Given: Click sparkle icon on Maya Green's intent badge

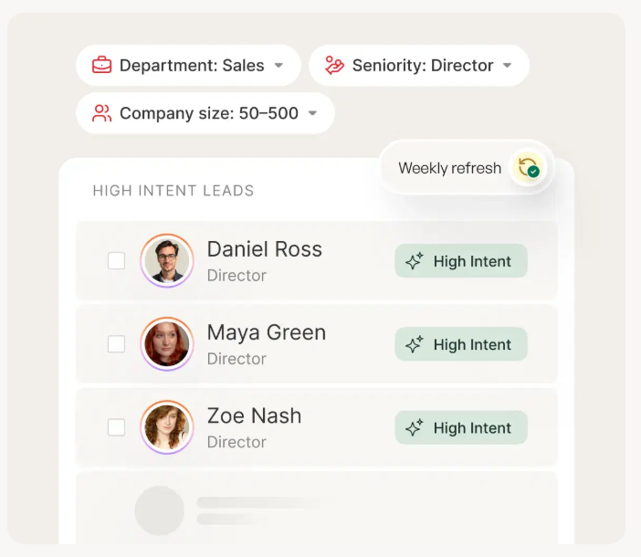Looking at the screenshot, I should [415, 345].
